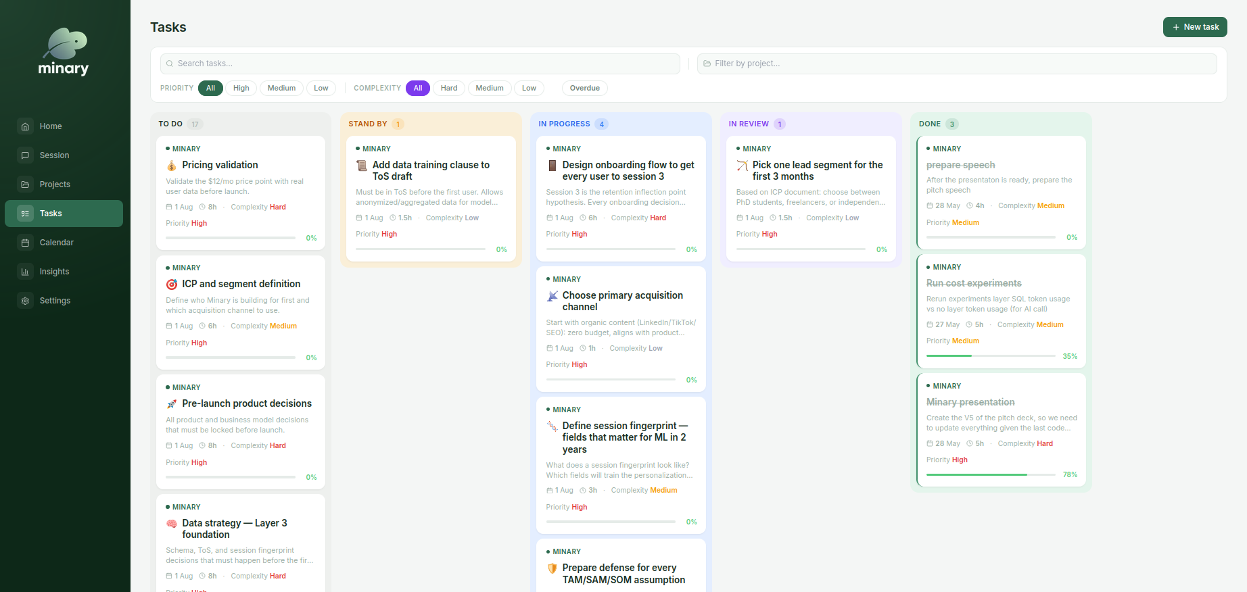This screenshot has width=1247, height=592.
Task: Filter by Medium complexity
Action: pyautogui.click(x=490, y=88)
